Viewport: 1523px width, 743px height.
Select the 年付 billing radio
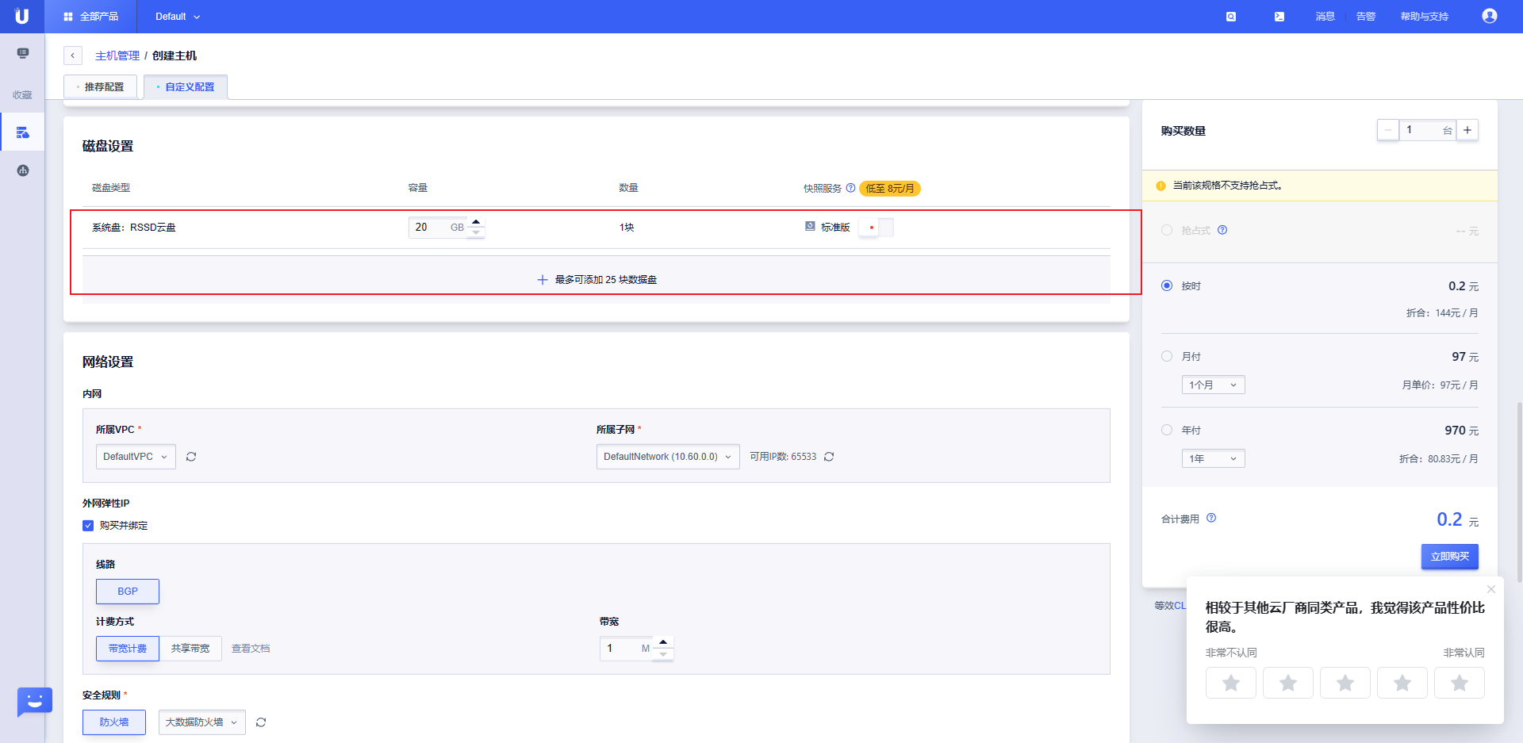1167,430
